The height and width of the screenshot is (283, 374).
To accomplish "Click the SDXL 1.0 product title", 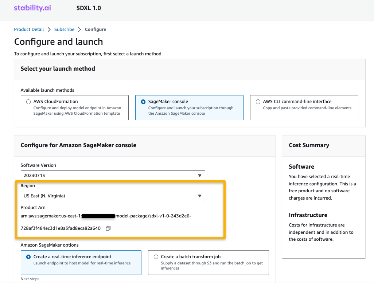I will pos(89,8).
